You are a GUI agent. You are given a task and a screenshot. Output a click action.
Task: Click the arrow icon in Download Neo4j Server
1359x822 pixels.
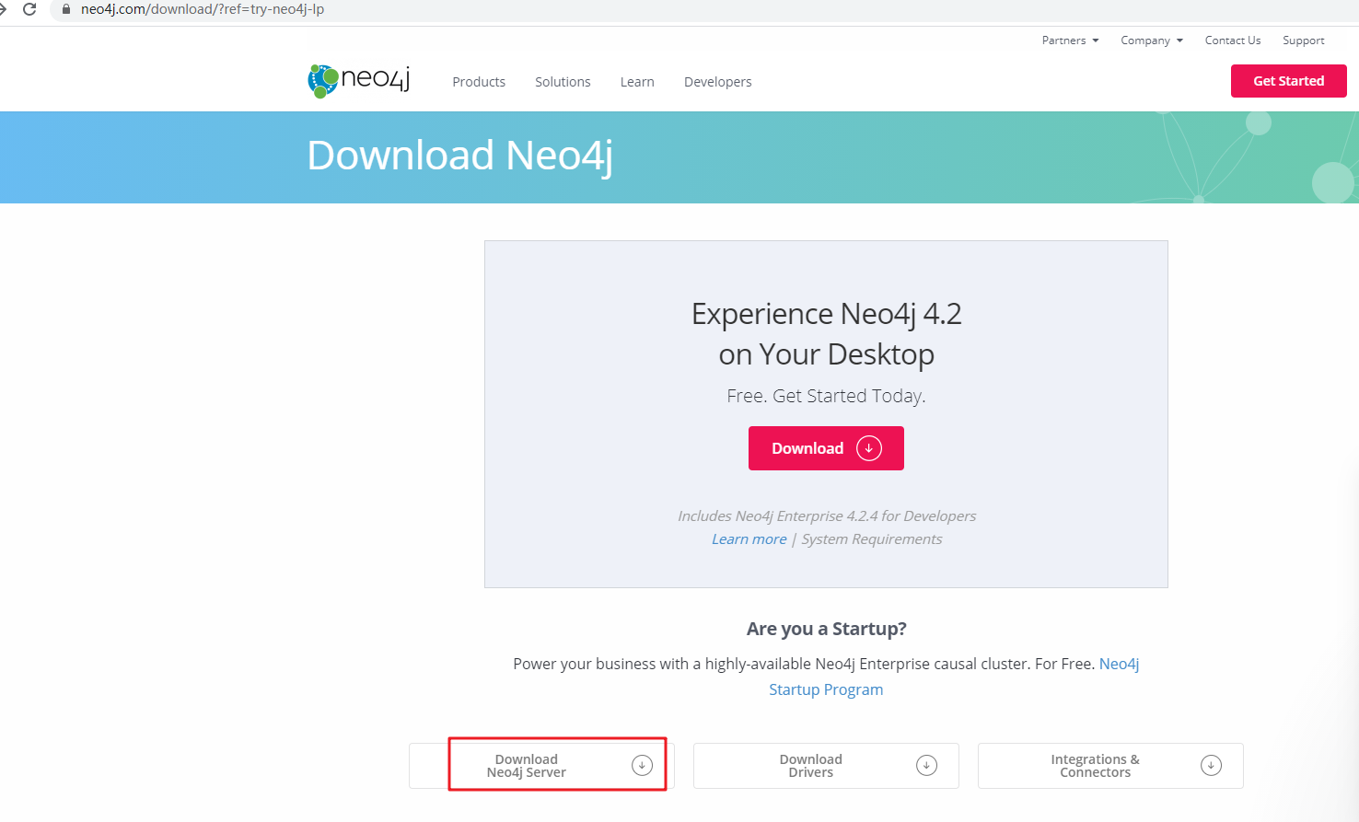642,765
